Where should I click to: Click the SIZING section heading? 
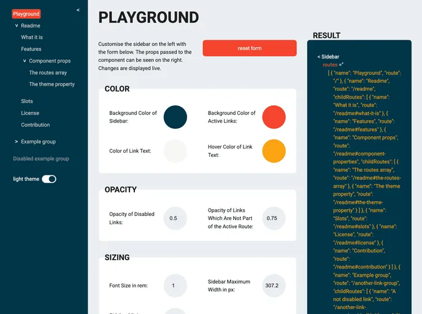click(117, 258)
